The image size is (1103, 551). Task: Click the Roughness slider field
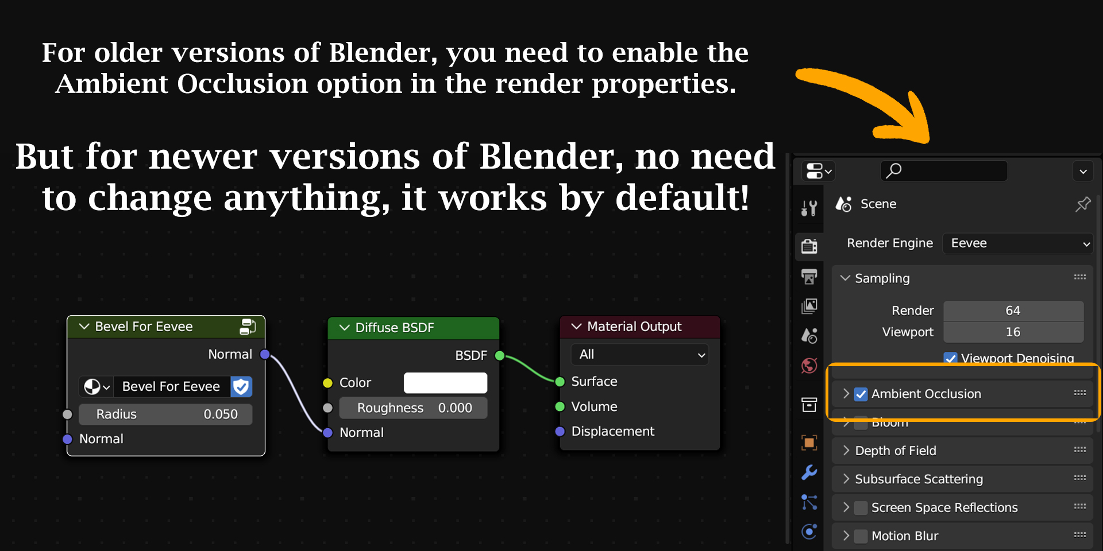pyautogui.click(x=413, y=408)
